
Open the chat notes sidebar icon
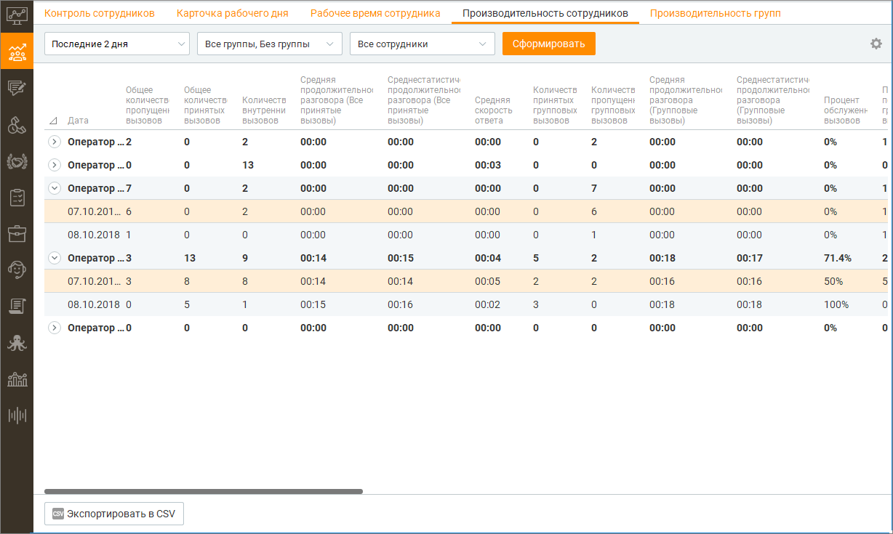[17, 89]
